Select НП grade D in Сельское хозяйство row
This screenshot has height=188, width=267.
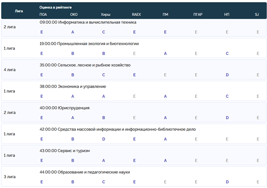point(227,75)
